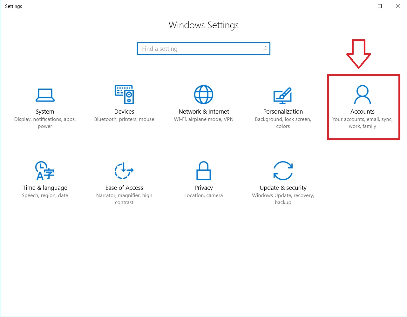Click the Personalization label
407x317 pixels.
tap(283, 111)
